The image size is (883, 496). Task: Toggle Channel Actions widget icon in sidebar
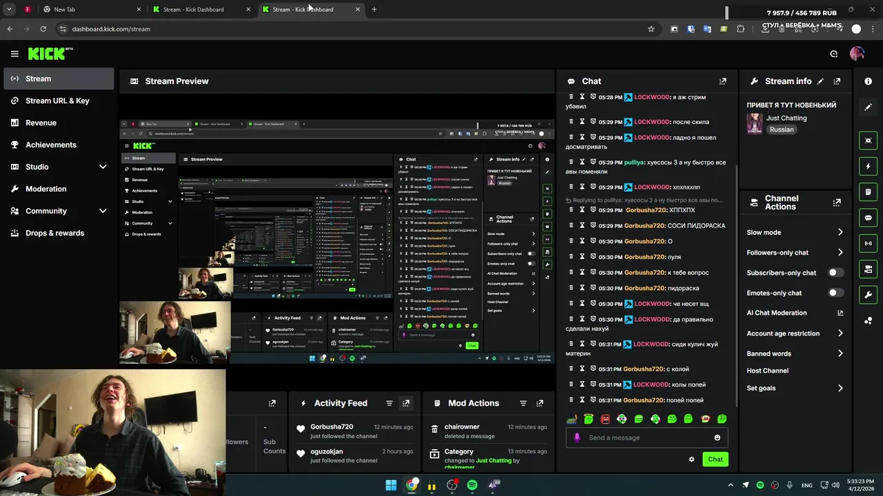click(x=868, y=269)
